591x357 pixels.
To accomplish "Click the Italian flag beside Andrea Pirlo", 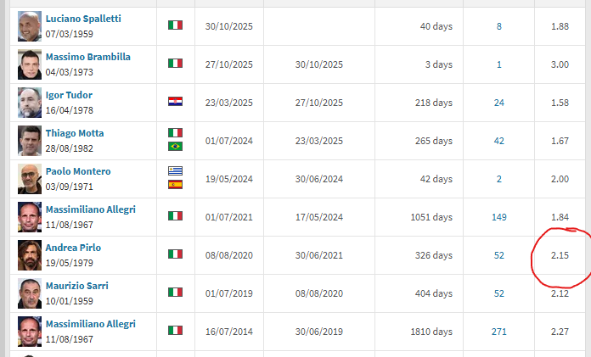I will tap(175, 254).
